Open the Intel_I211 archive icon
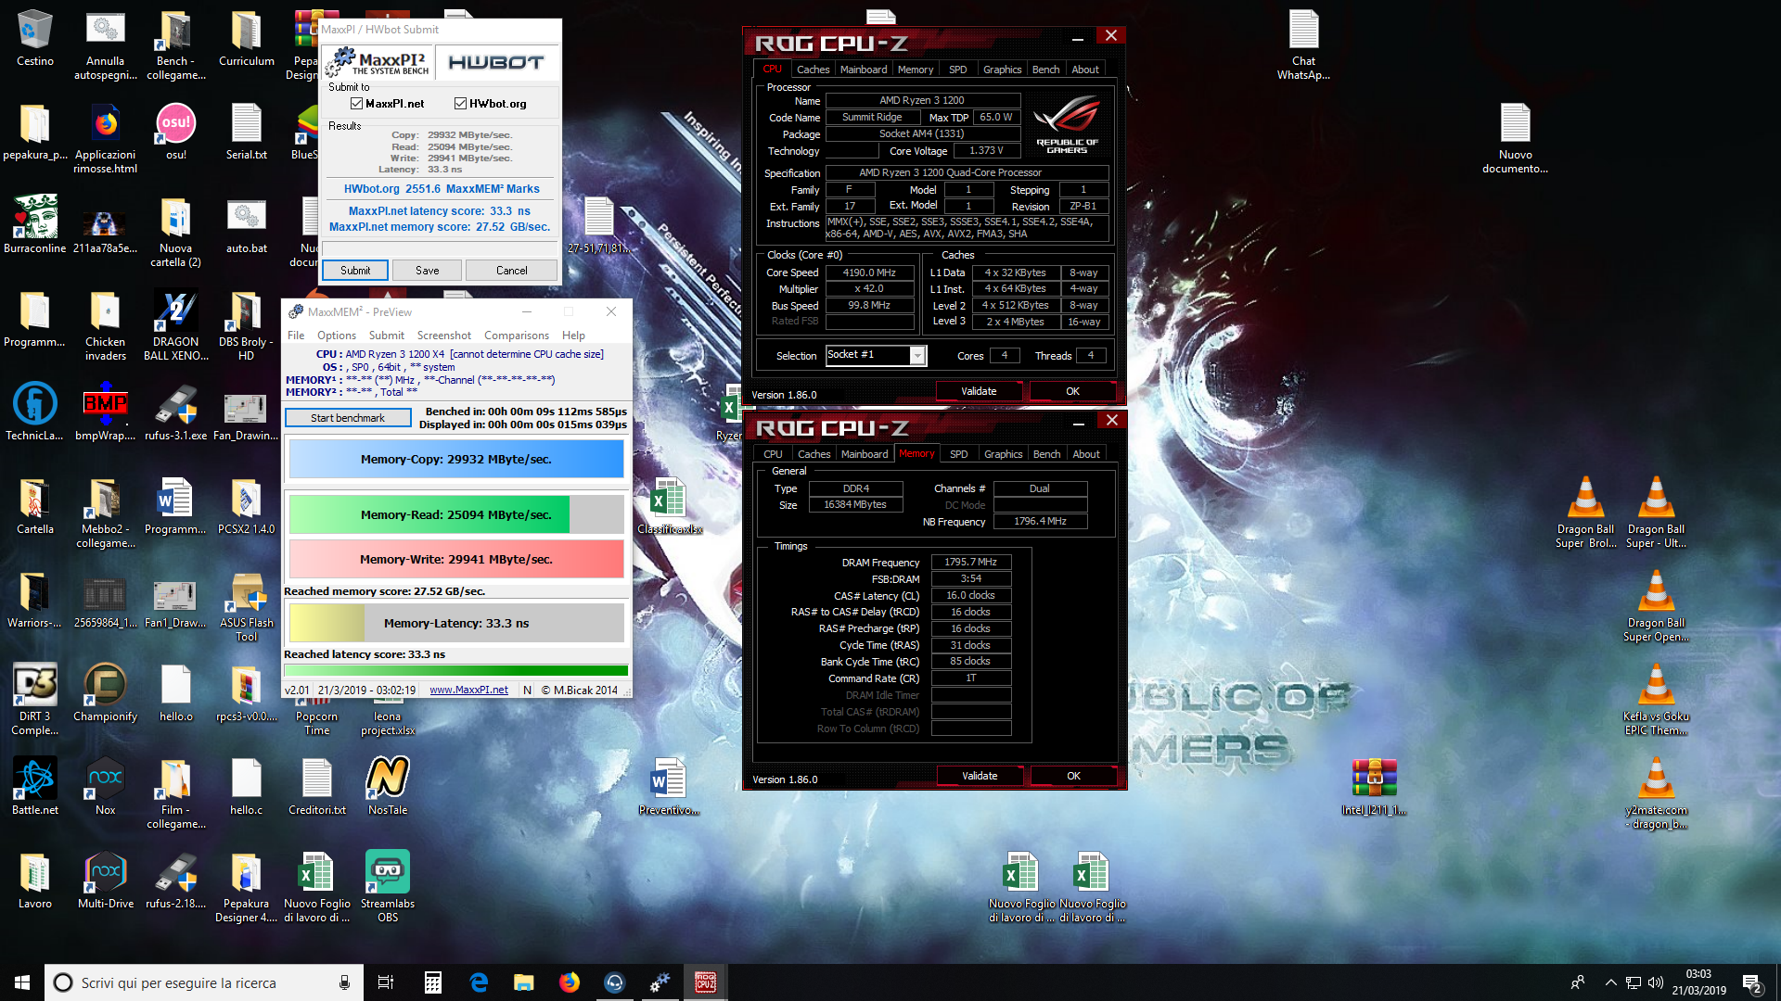 click(1374, 788)
